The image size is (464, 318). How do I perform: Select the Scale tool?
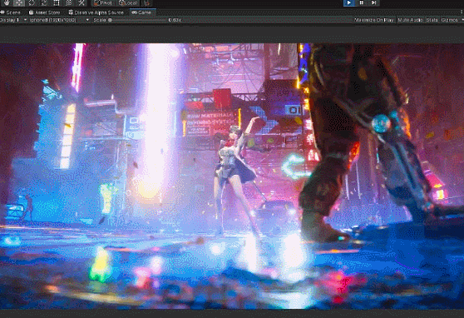coord(44,2)
